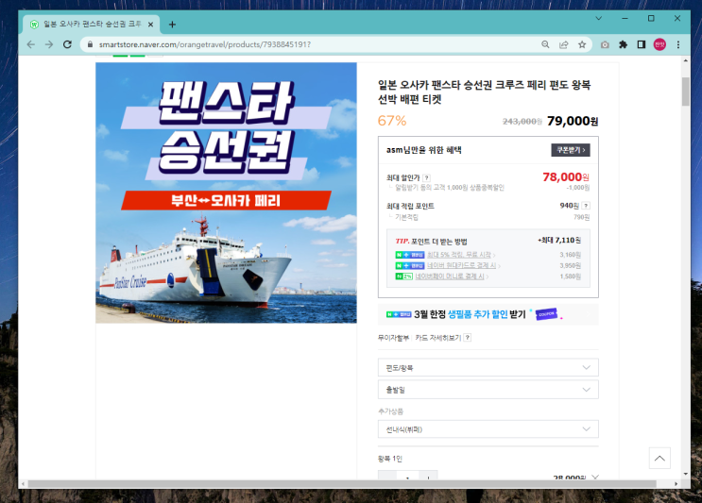Click the address bar URL

(205, 44)
